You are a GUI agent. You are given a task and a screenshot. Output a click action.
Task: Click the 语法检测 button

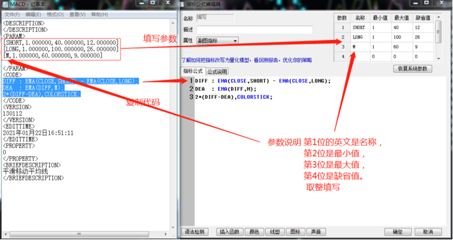click(194, 231)
